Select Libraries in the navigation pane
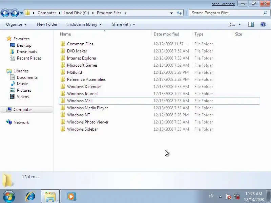This screenshot has width=271, height=203. [x=21, y=71]
